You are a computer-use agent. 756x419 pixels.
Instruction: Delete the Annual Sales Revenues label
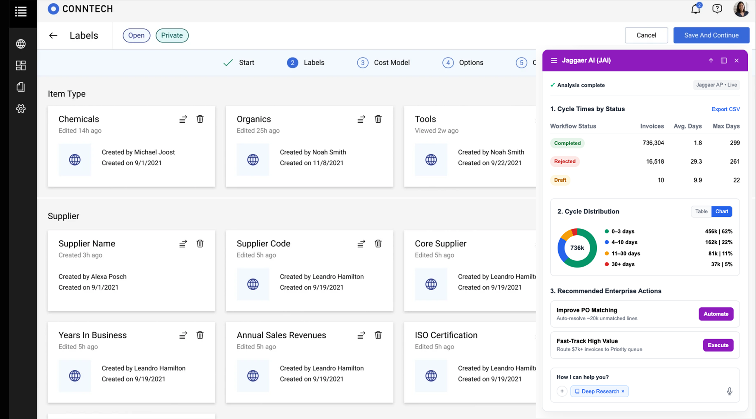pos(378,335)
